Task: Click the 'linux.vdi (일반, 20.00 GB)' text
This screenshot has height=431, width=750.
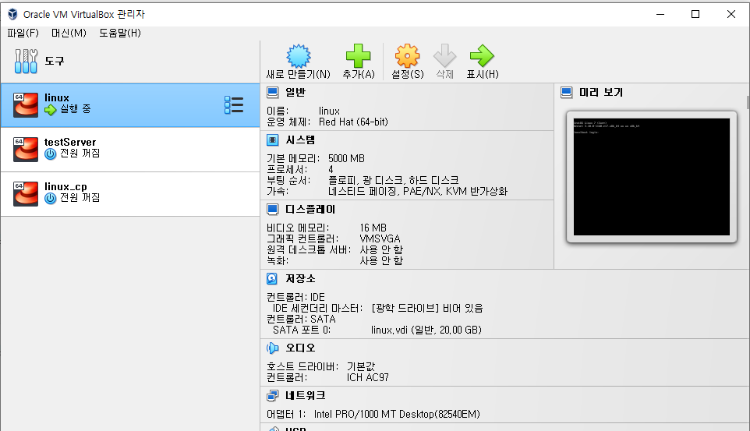Action: 426,330
